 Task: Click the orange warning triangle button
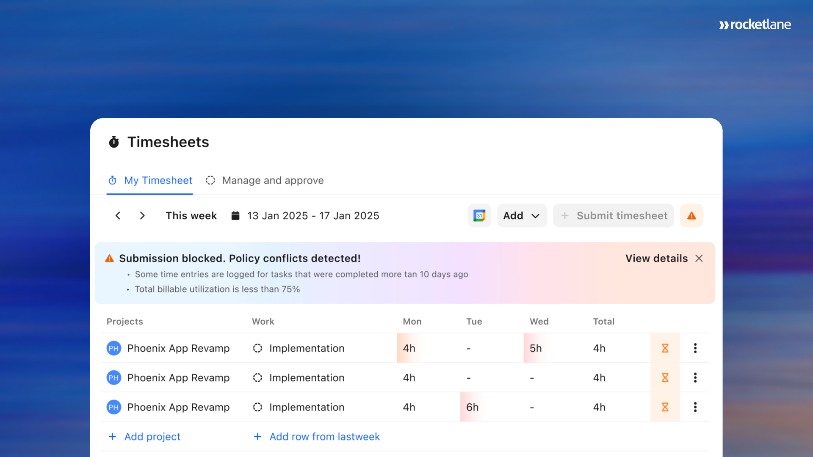click(x=691, y=216)
